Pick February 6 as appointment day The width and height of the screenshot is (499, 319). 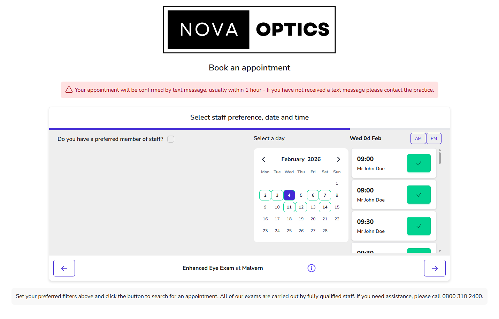click(313, 195)
